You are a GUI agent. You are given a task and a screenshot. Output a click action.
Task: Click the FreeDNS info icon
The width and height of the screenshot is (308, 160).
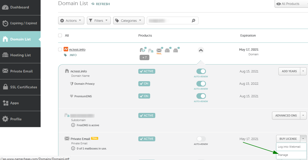coord(73,125)
